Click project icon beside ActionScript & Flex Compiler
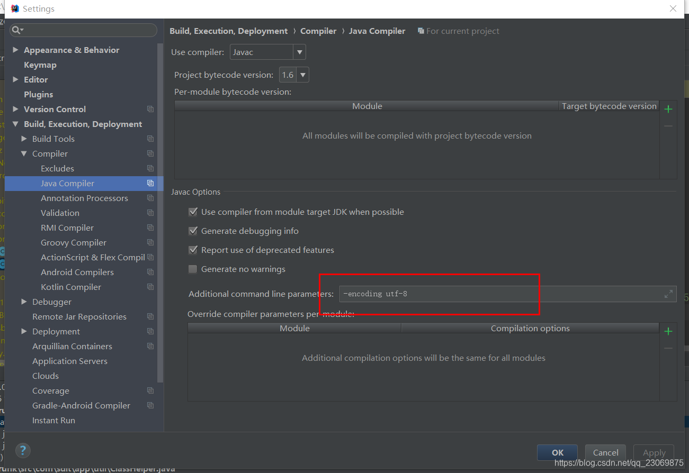689x473 pixels. coord(150,257)
